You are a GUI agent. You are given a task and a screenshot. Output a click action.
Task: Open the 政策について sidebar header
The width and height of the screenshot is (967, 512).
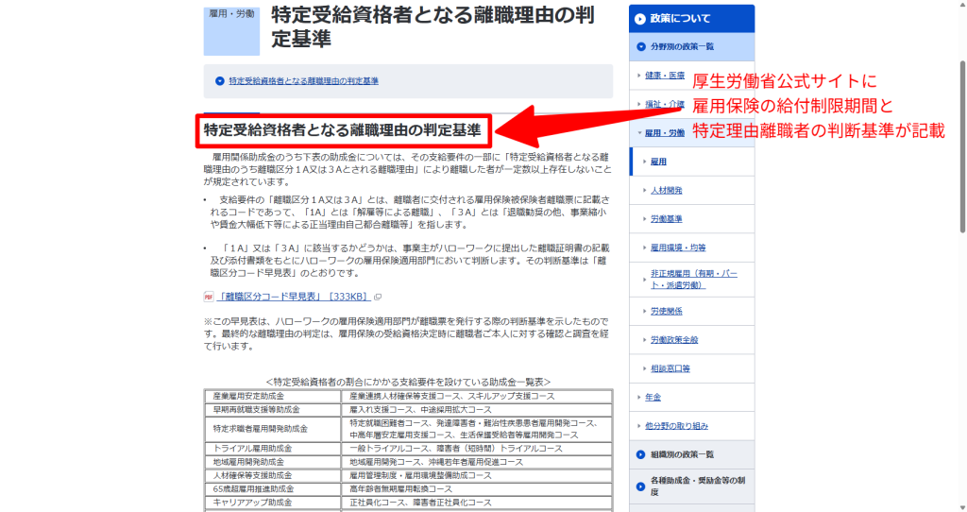[691, 19]
